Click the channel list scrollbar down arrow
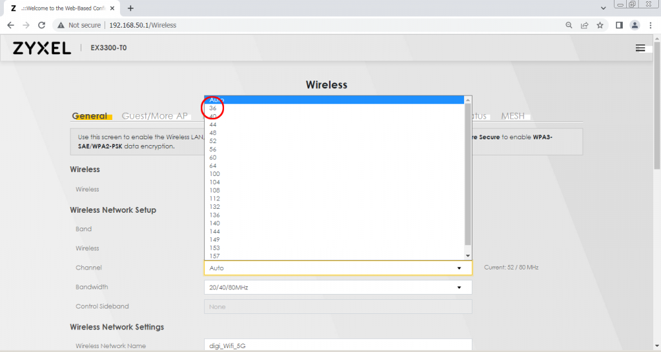This screenshot has height=352, width=661. point(468,255)
